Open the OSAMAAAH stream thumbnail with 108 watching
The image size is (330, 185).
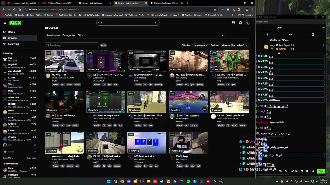(x=105, y=61)
